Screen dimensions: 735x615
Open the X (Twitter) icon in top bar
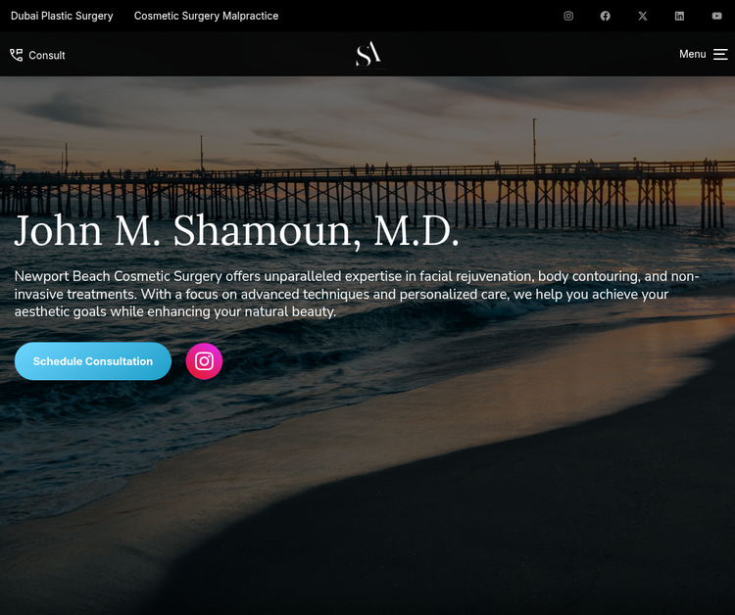(642, 16)
